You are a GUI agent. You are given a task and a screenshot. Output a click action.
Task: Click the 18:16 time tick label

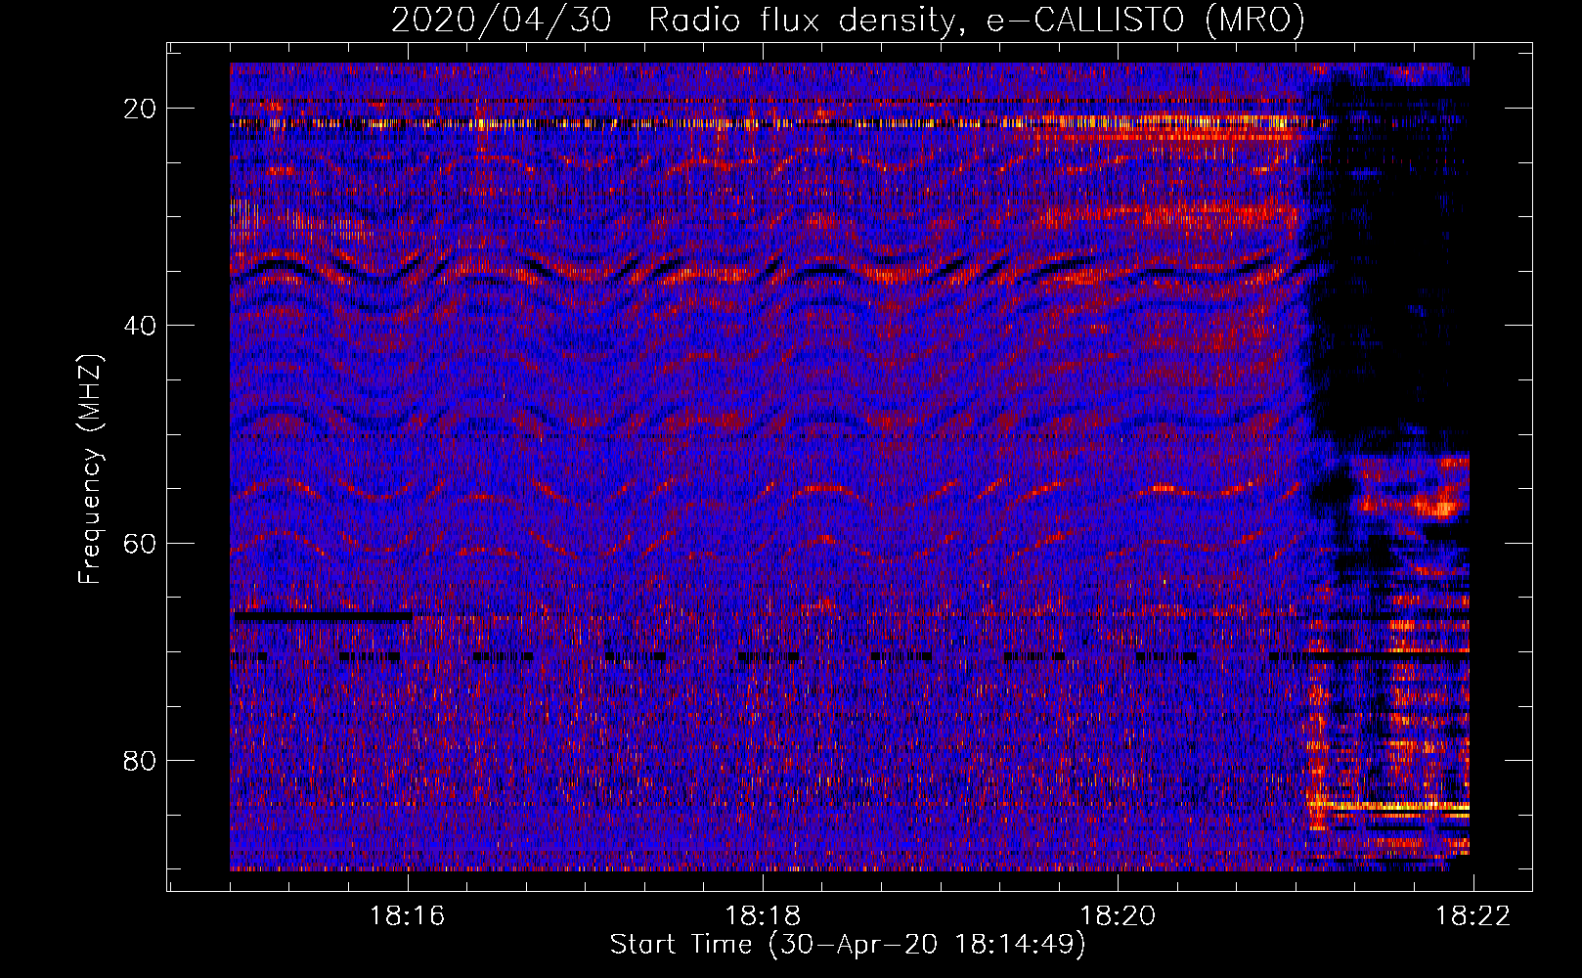(x=408, y=915)
